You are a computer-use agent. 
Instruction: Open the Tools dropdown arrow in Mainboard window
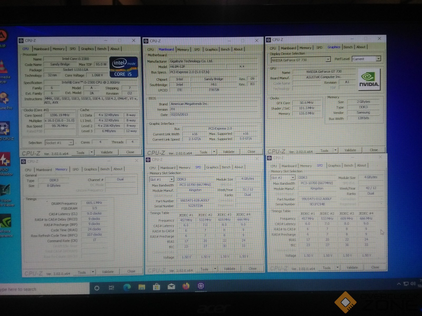(214, 152)
